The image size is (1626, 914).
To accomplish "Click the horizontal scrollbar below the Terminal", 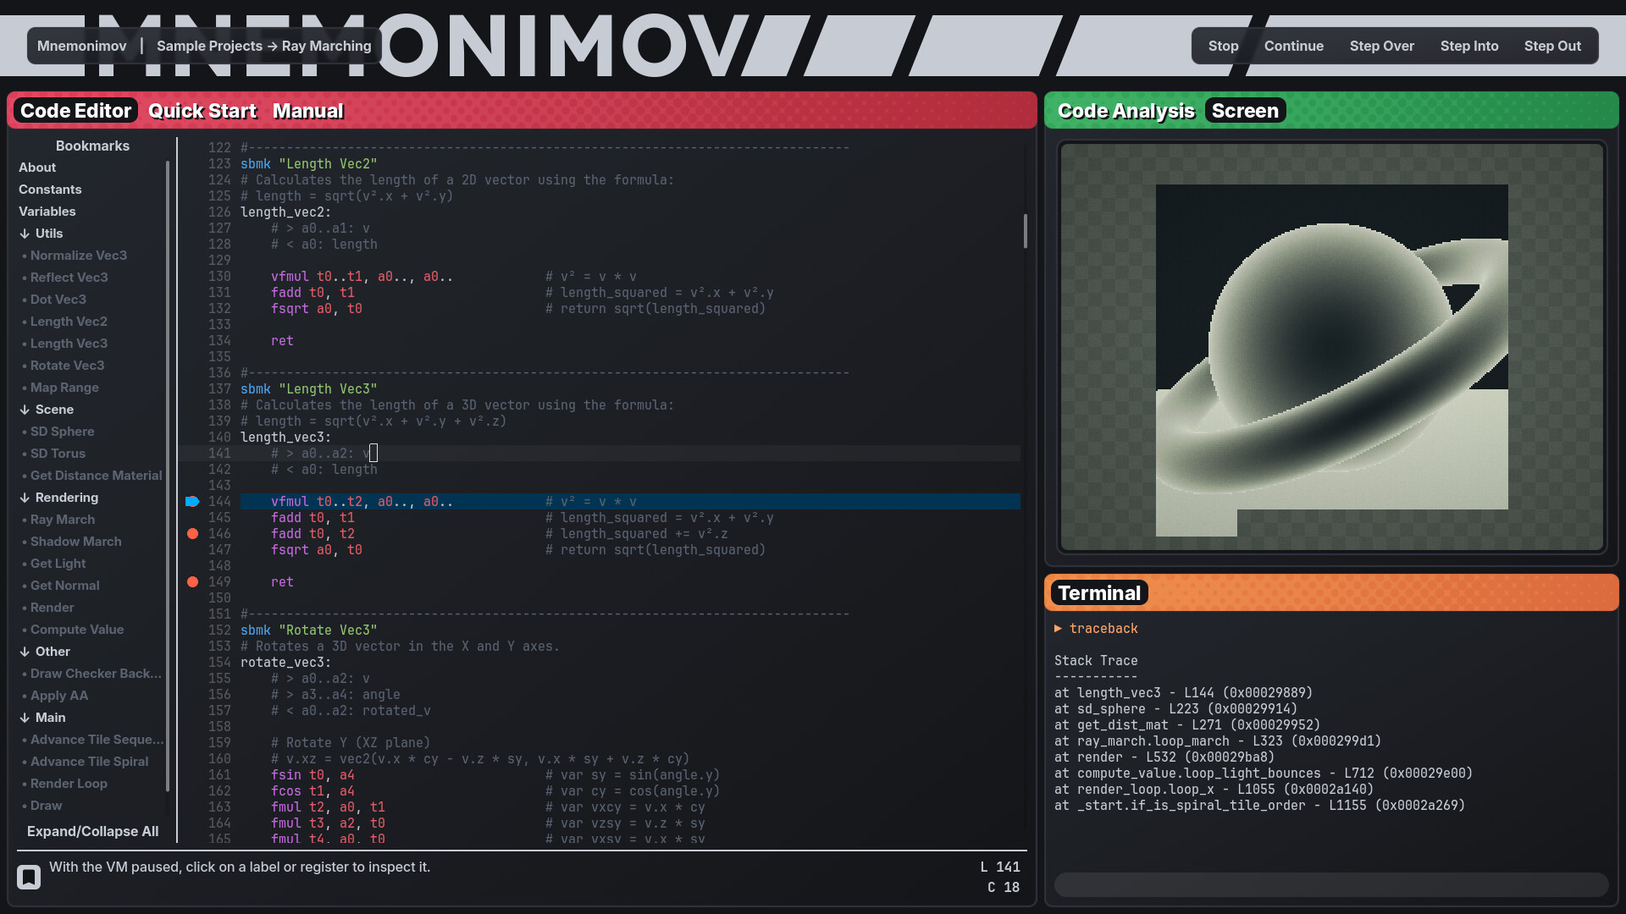I will point(1330,885).
